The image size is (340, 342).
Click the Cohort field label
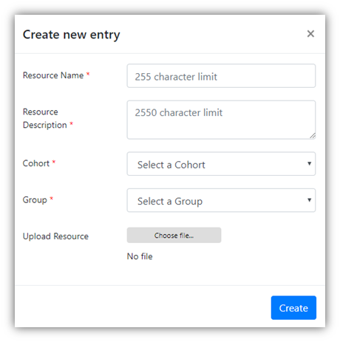click(36, 163)
